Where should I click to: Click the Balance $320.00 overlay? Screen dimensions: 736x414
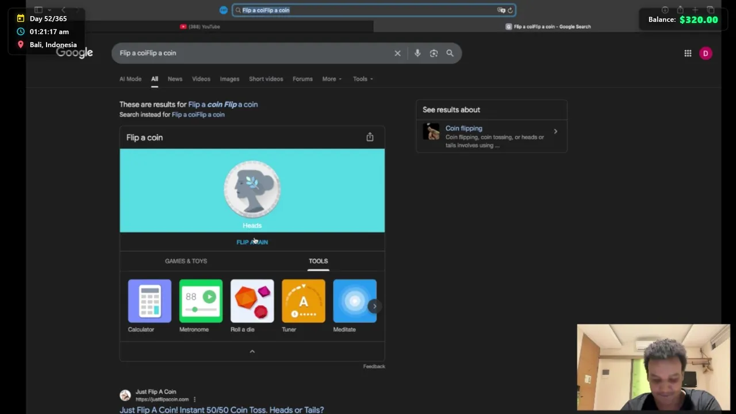[683, 20]
